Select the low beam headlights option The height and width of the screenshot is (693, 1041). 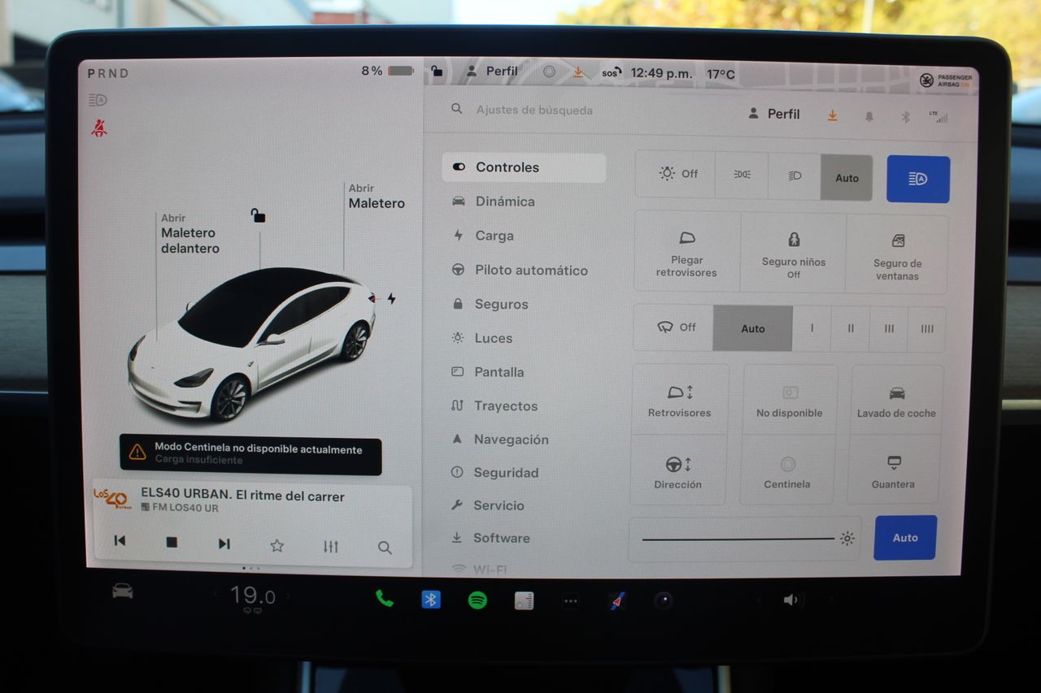[x=795, y=175]
